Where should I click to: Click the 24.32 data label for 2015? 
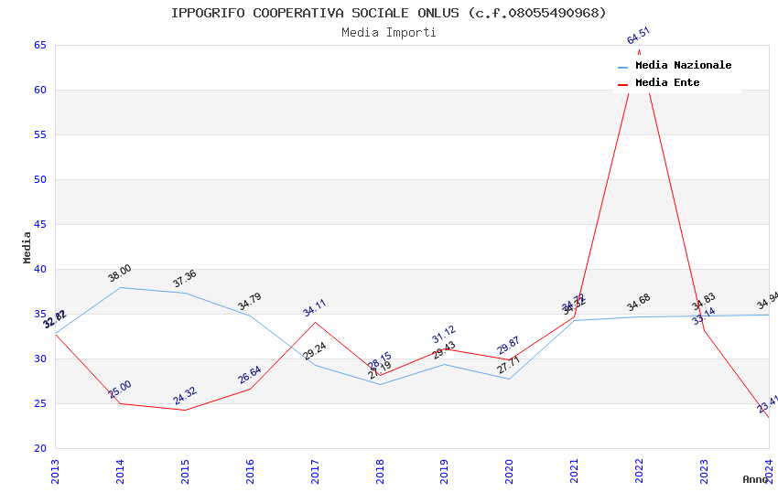[x=185, y=395]
